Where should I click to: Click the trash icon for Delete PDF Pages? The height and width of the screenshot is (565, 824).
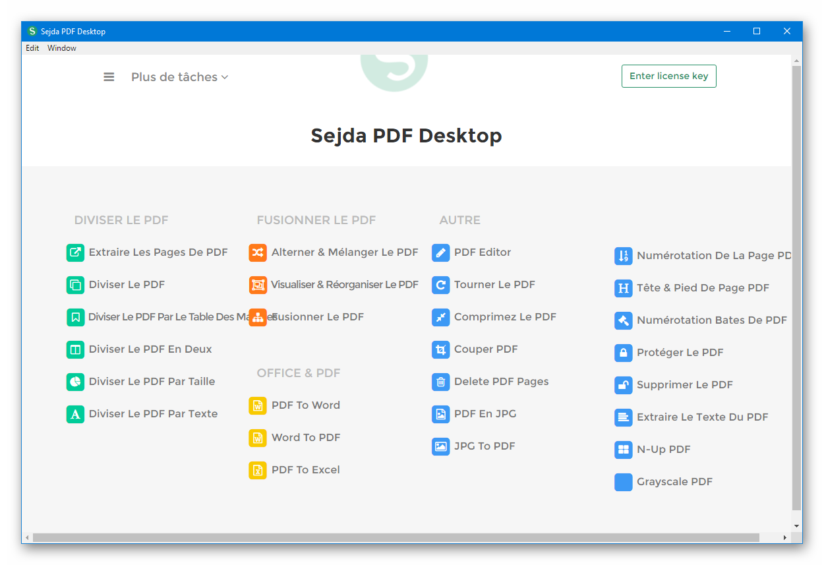440,382
